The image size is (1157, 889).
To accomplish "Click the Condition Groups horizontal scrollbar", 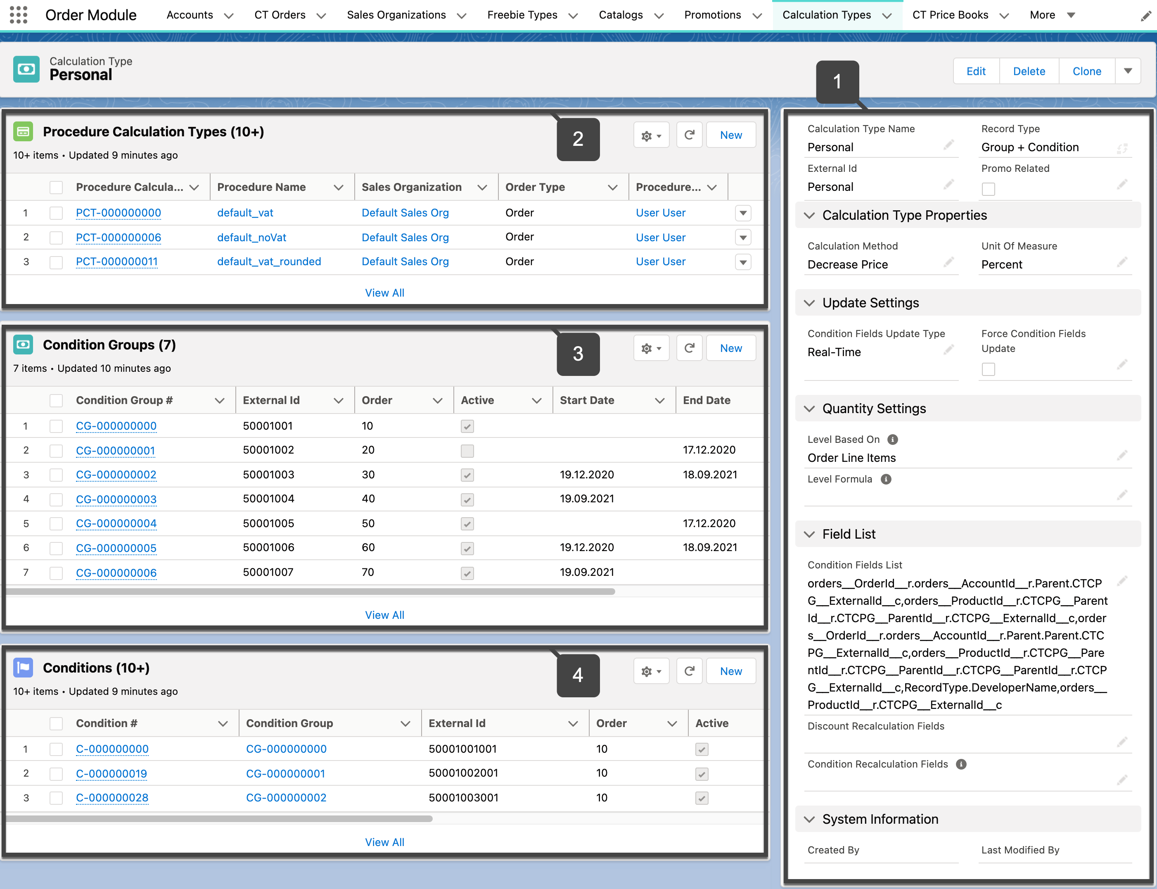I will coord(311,592).
